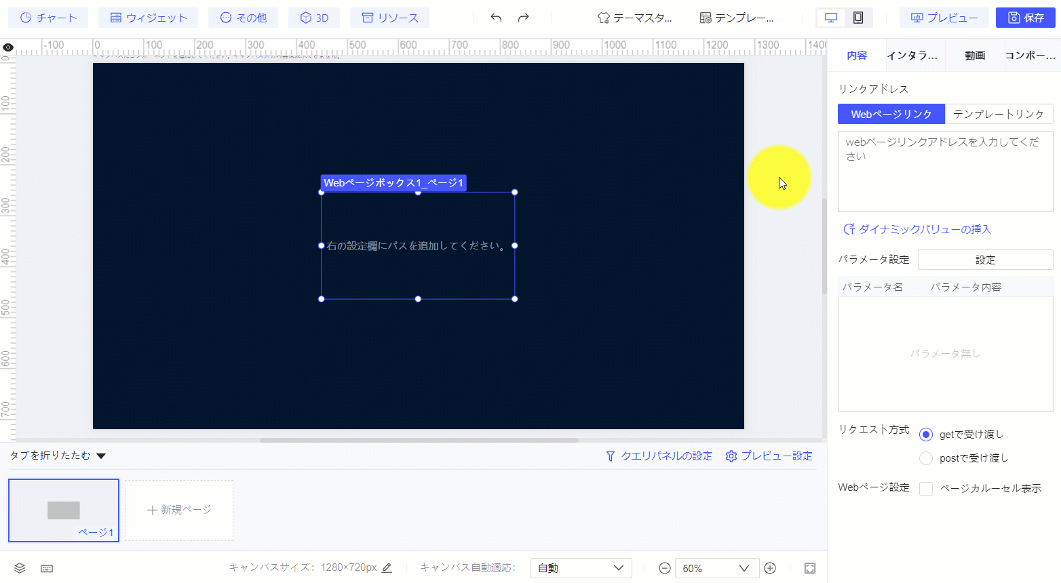Add a page with 新規ページ
This screenshot has width=1061, height=583.
click(x=179, y=510)
